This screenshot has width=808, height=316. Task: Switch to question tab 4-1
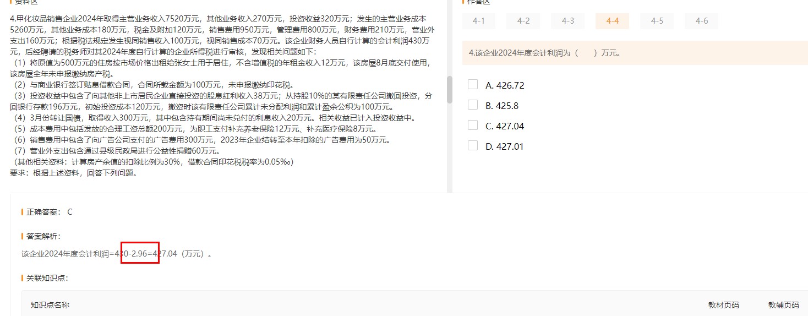[478, 21]
